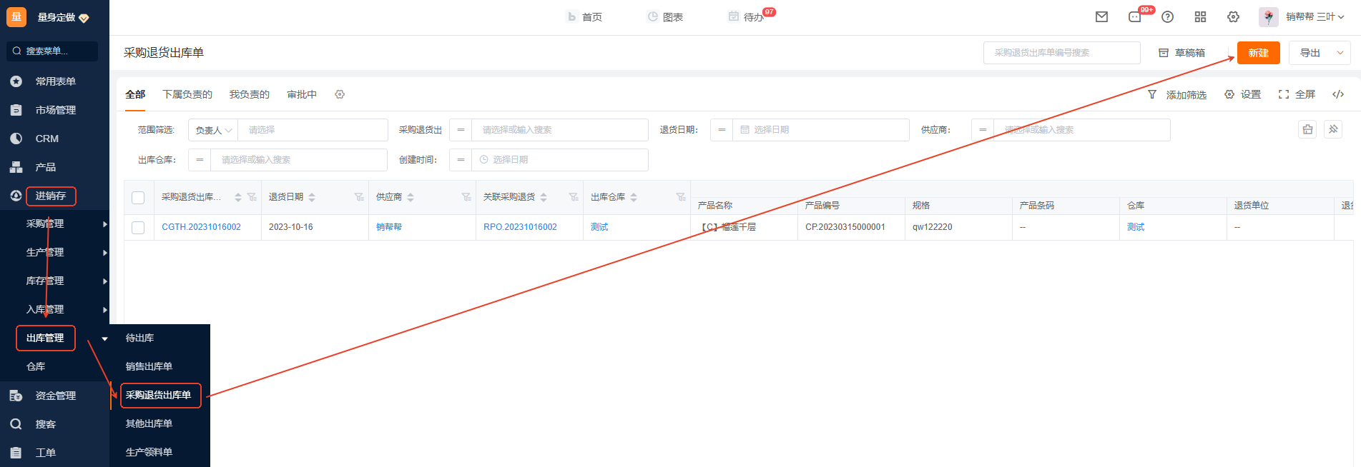This screenshot has height=467, width=1361.
Task: Click the gear icon beside 审批中 tab
Action: [x=340, y=94]
